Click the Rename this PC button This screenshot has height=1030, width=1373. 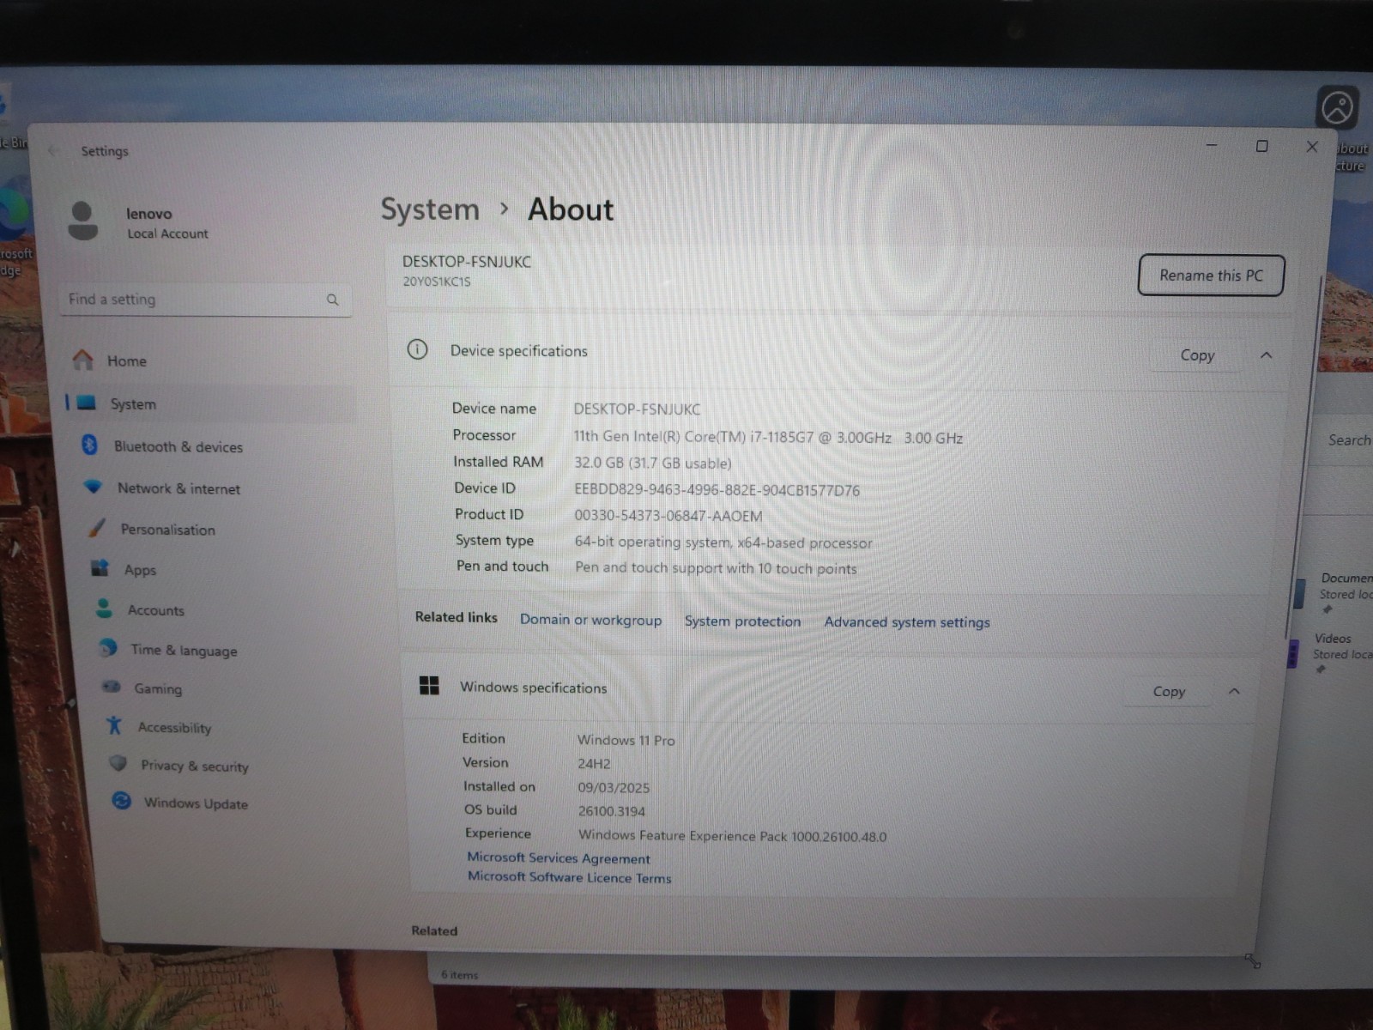click(1211, 276)
